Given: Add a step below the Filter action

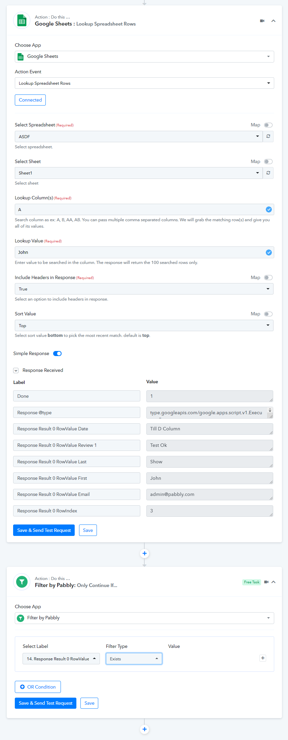Looking at the screenshot, I should 144,729.
